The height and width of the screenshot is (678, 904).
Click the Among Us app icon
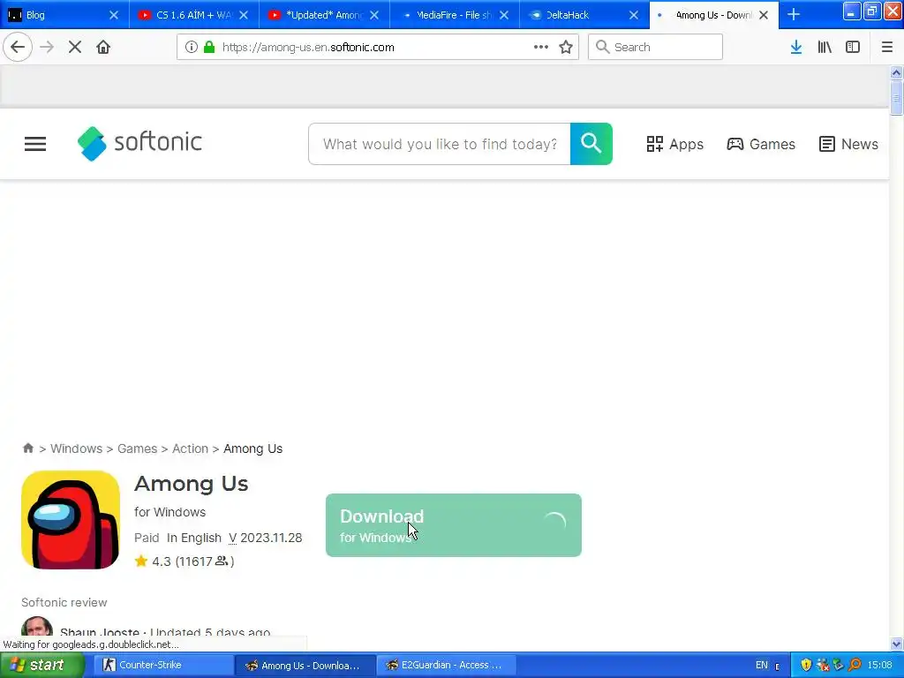[71, 519]
